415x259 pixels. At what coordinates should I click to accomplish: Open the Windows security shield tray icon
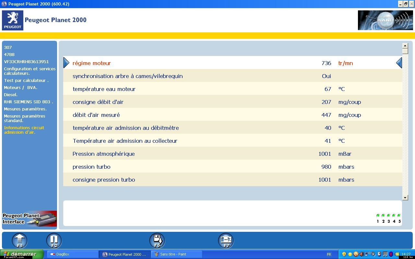point(344,254)
